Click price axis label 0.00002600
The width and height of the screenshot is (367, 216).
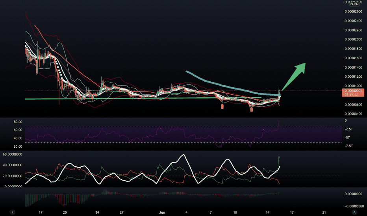354,11
